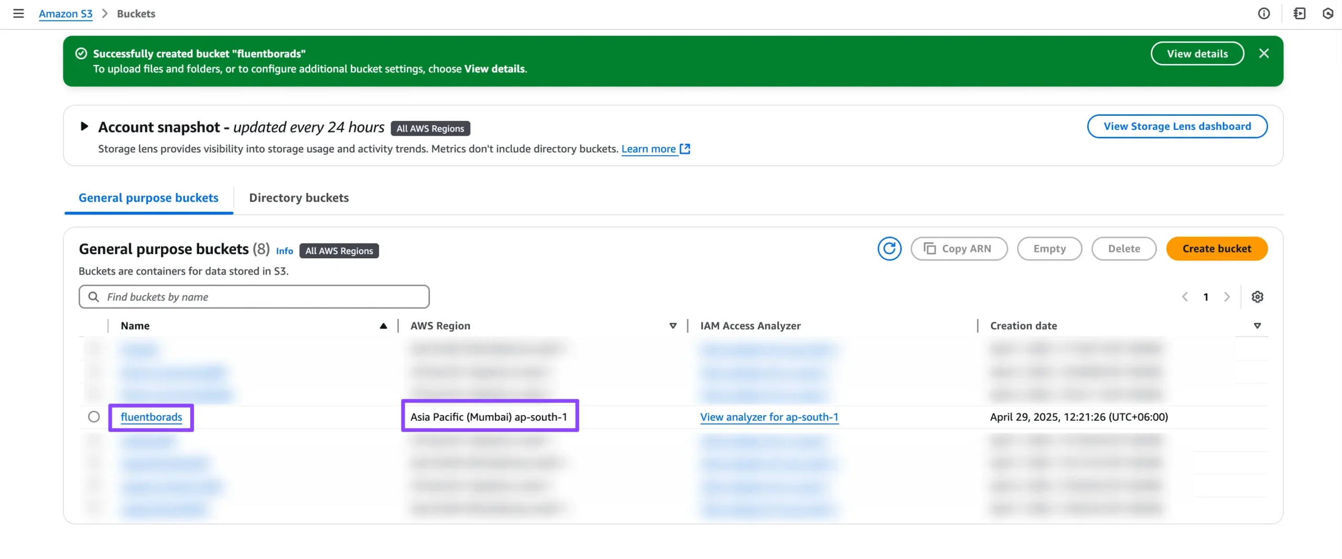Open View analyzer for ap-south-1
1342x559 pixels.
tap(770, 417)
